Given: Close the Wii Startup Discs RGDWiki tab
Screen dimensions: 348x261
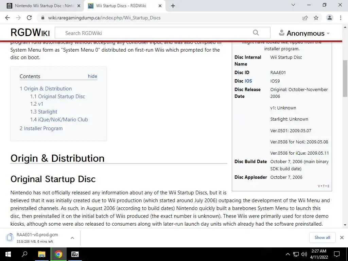Looking at the screenshot, I should [x=160, y=6].
